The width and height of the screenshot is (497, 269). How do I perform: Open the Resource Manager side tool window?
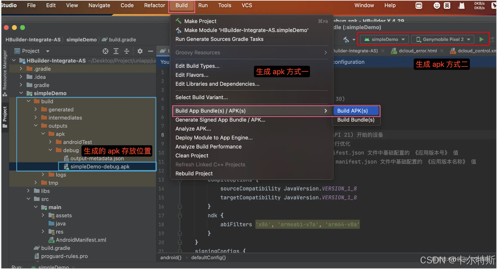pyautogui.click(x=5, y=73)
